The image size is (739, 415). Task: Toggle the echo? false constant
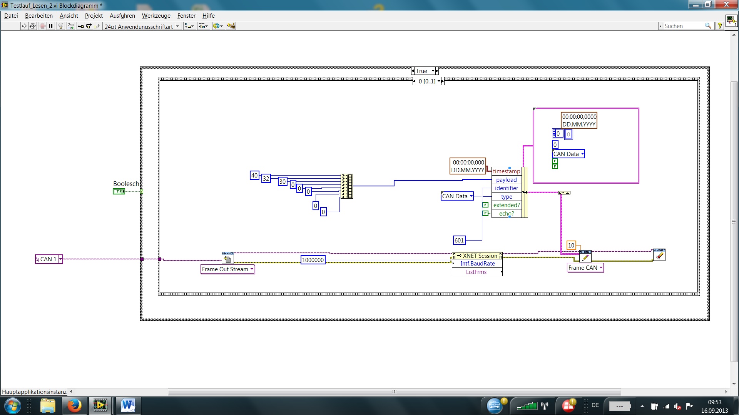click(485, 213)
